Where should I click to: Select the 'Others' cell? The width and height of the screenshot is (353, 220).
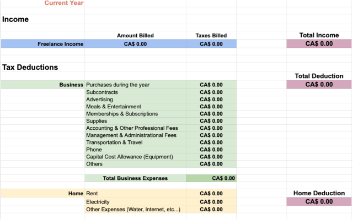point(135,164)
